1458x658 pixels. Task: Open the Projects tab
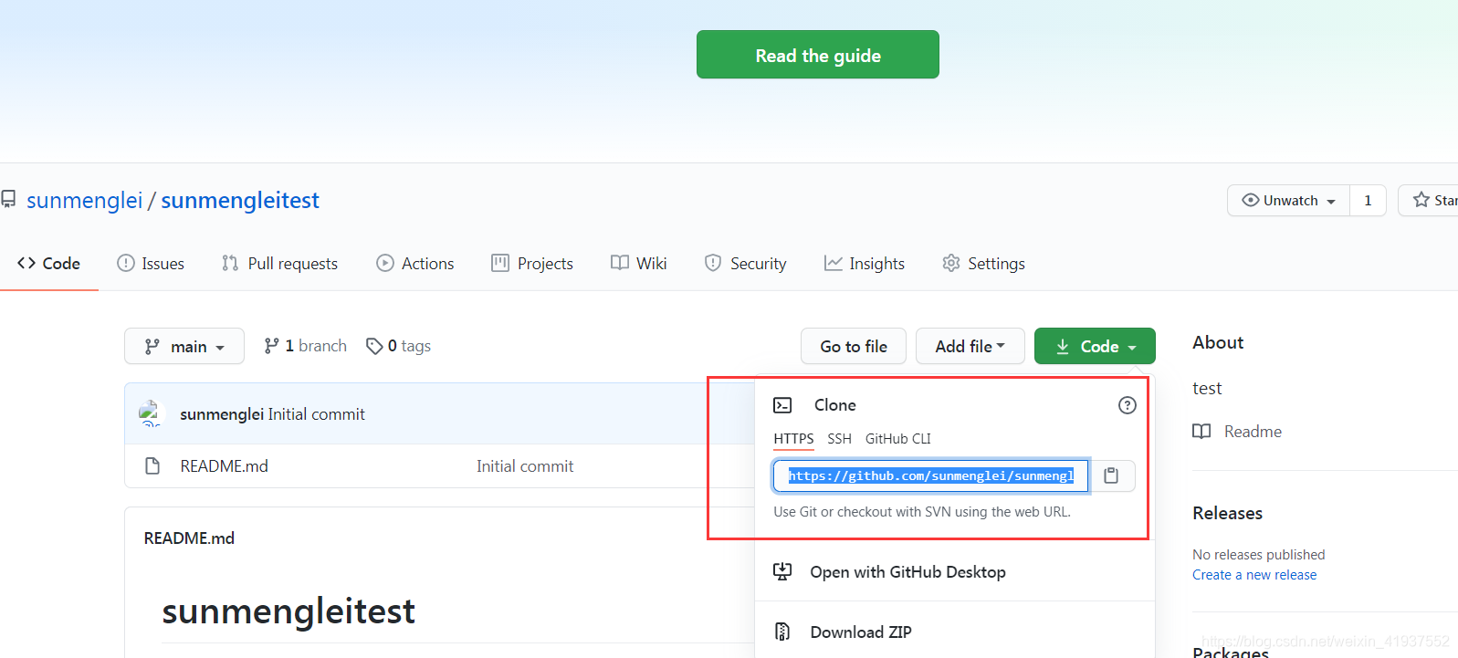(x=532, y=263)
